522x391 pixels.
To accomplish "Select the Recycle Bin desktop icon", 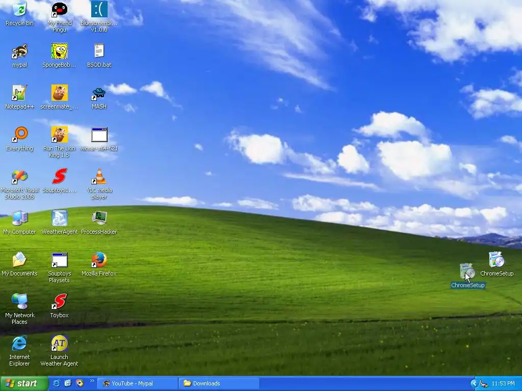I will [20, 14].
